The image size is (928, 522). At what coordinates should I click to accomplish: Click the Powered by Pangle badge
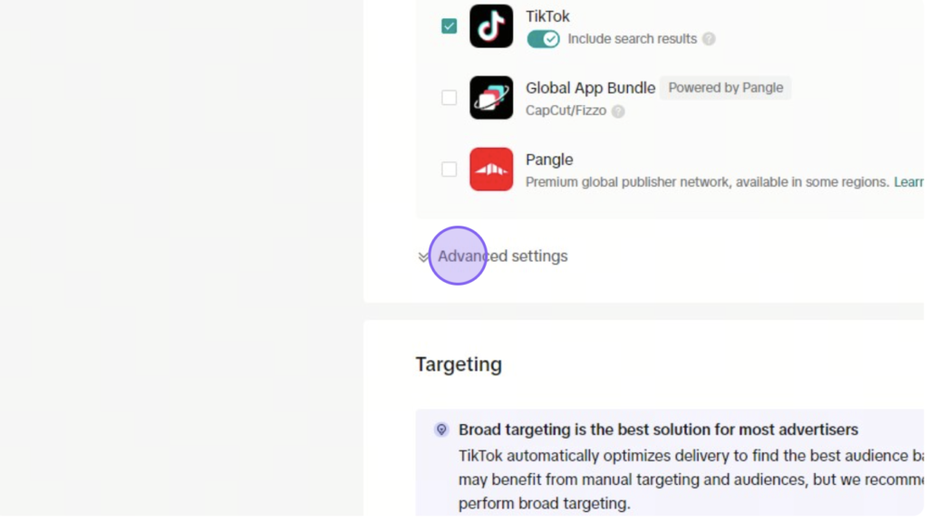[726, 88]
